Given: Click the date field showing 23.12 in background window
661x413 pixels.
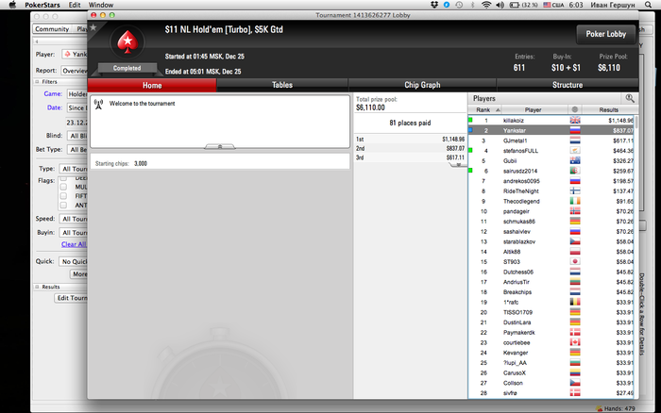Looking at the screenshot, I should click(76, 123).
